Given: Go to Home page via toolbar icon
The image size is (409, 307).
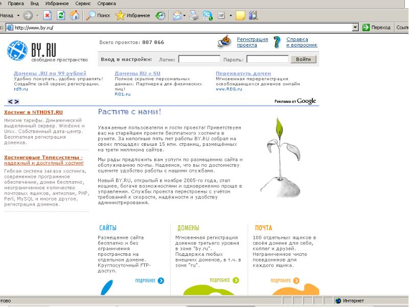Looking at the screenshot, I should tap(75, 15).
